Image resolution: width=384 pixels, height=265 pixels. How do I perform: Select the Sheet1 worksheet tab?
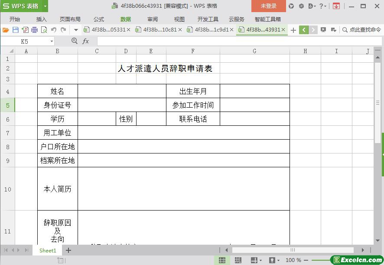point(48,250)
